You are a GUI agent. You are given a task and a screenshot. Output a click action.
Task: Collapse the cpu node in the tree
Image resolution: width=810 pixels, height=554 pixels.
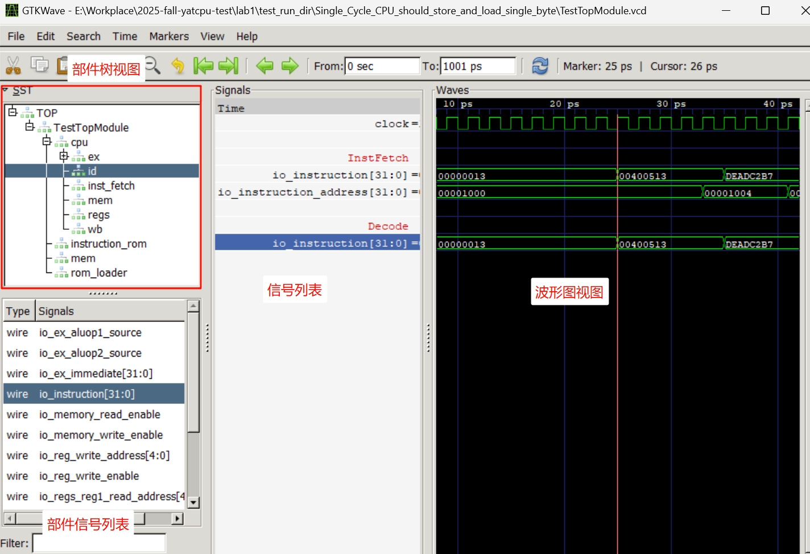[x=47, y=141]
